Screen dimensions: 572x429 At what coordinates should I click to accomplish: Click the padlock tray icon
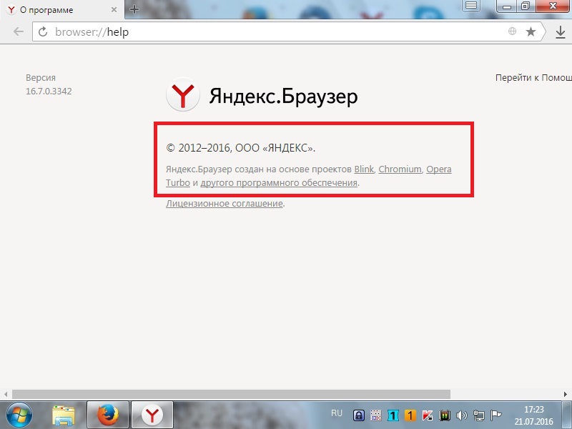[359, 415]
